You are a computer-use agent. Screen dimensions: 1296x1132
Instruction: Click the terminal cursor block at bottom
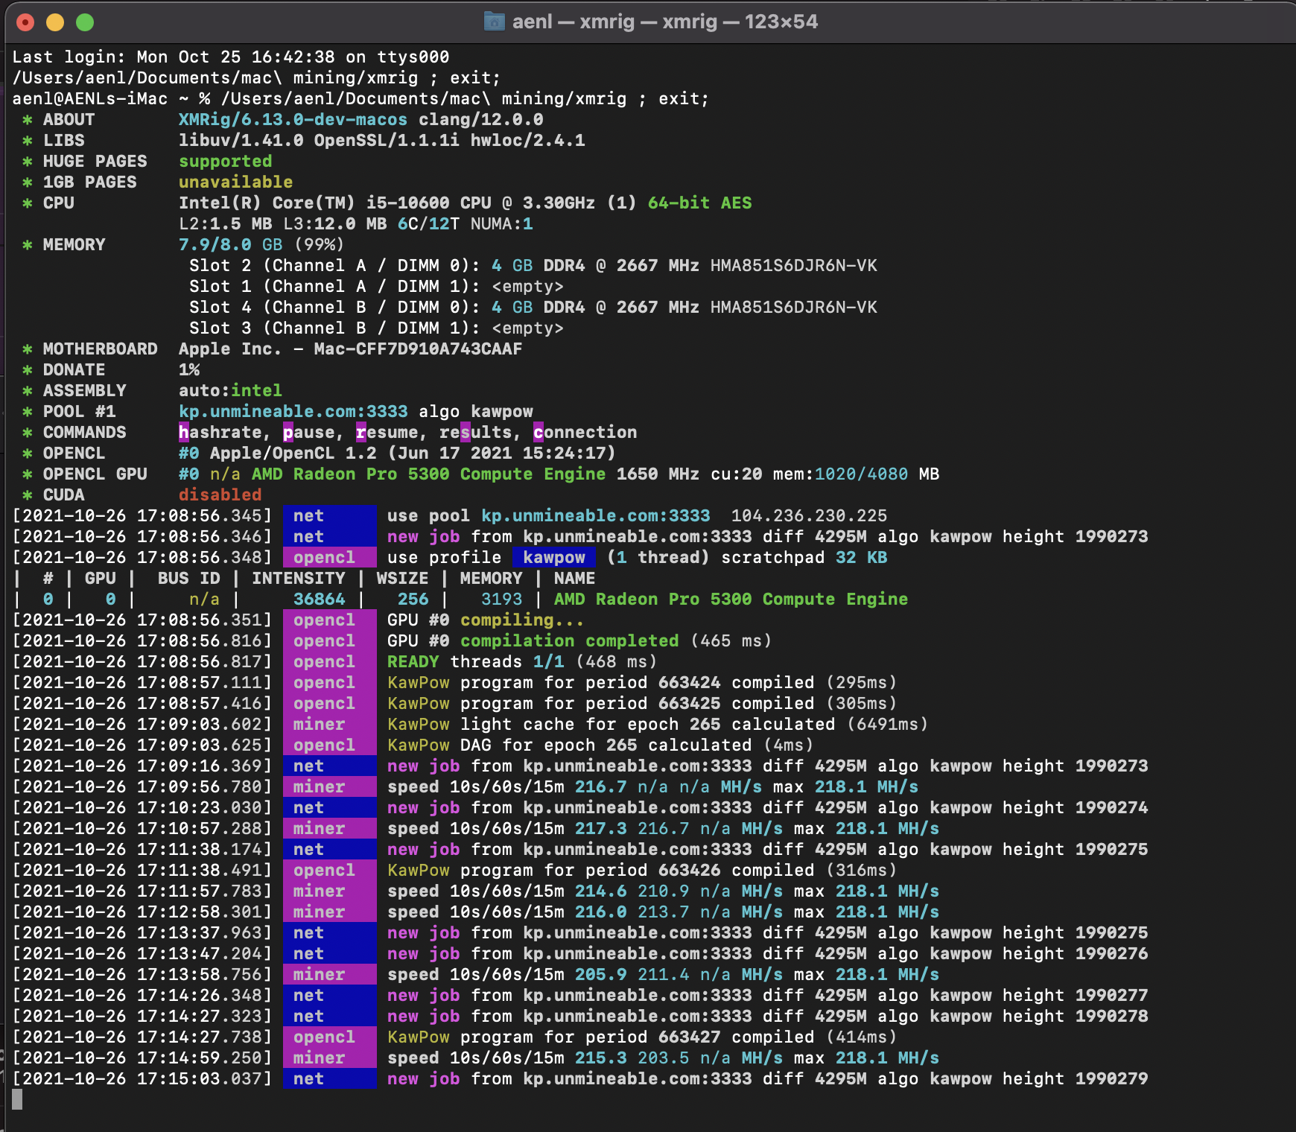point(17,1099)
